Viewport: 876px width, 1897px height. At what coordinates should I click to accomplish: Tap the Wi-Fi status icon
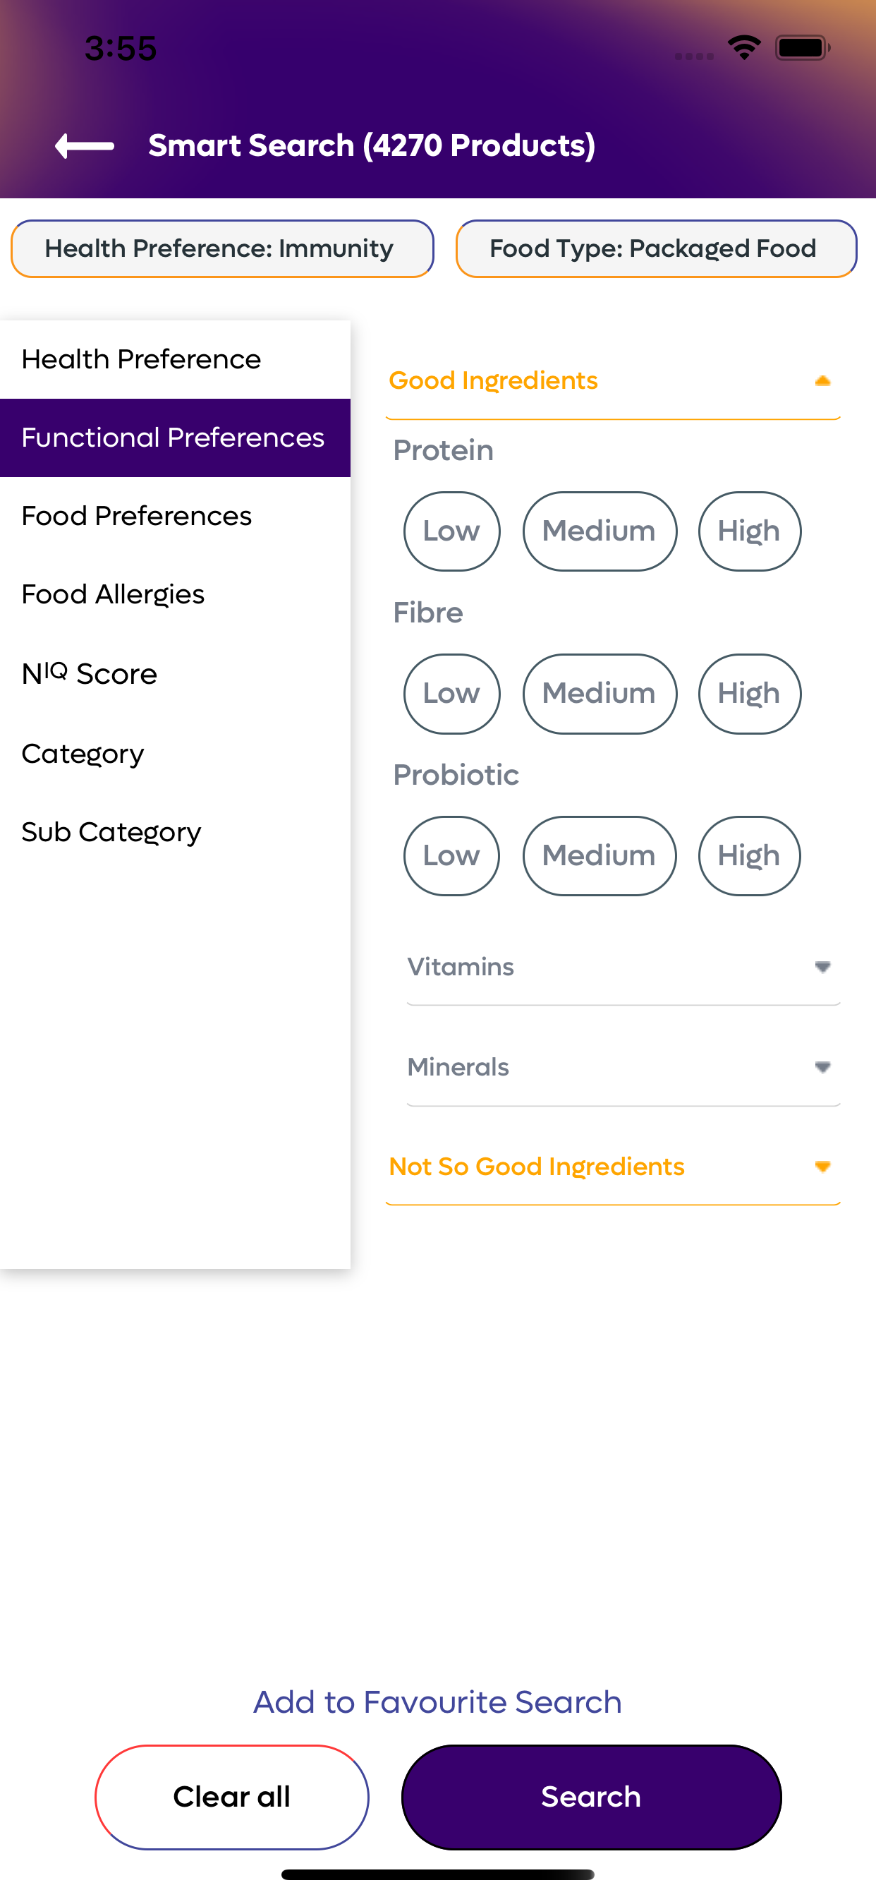(x=743, y=48)
